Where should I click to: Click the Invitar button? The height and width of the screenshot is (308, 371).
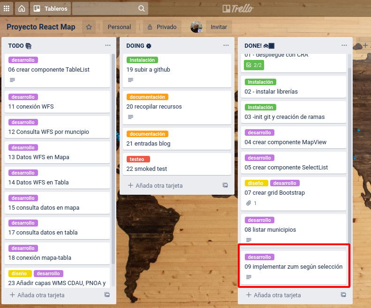point(219,27)
